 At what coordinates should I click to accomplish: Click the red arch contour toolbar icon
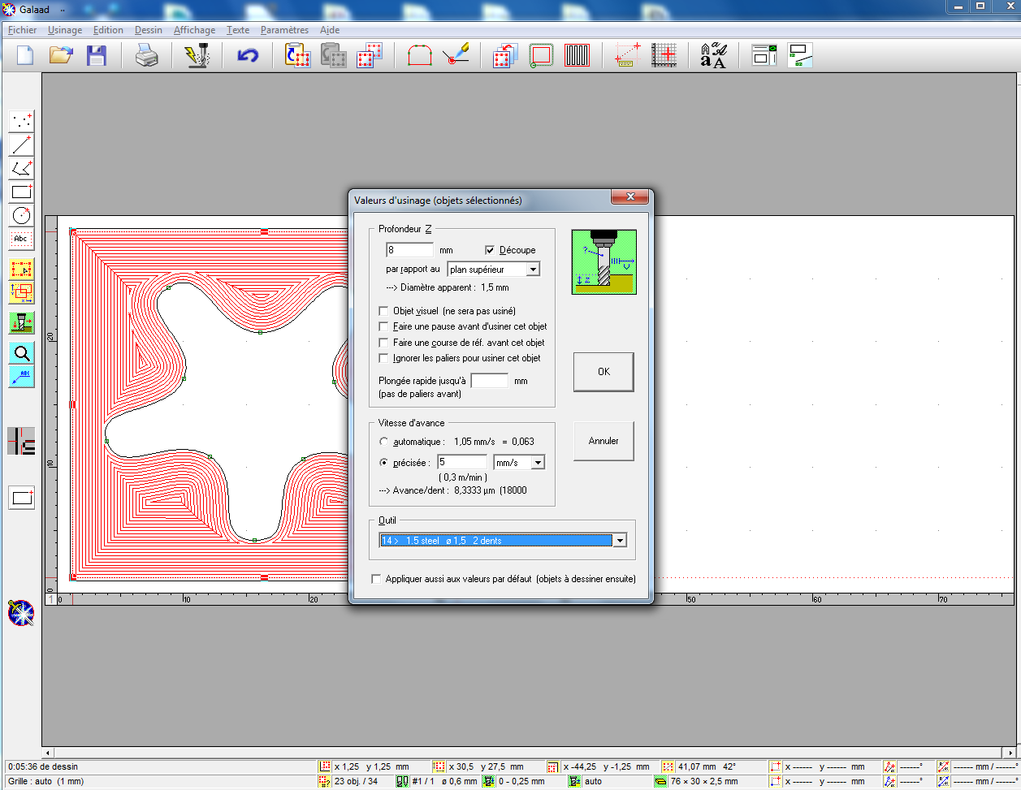419,55
